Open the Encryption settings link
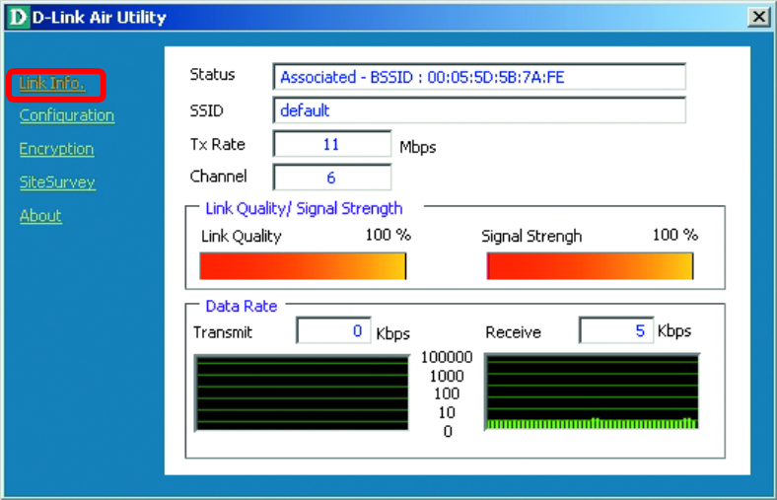Viewport: 777px width, 500px height. click(x=56, y=149)
